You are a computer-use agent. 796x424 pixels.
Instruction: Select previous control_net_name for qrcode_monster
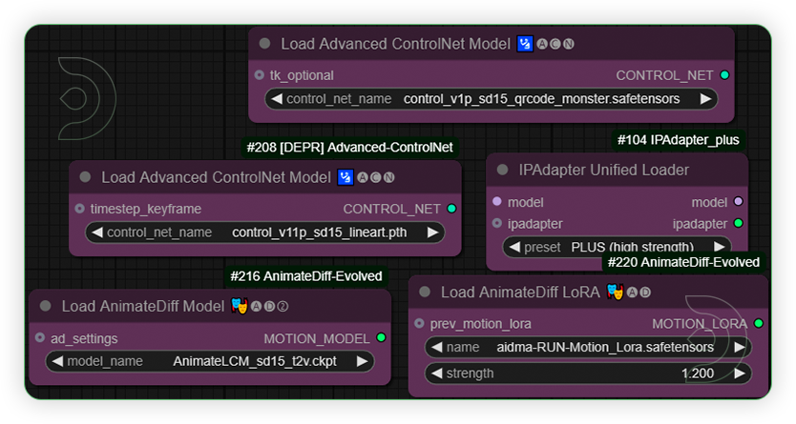point(277,99)
